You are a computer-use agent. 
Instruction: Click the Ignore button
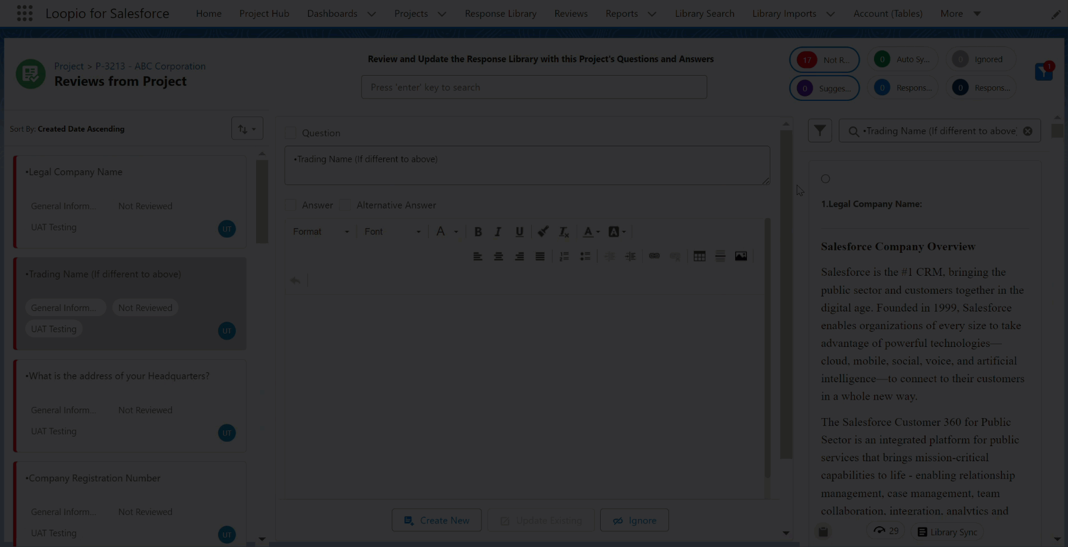[634, 520]
